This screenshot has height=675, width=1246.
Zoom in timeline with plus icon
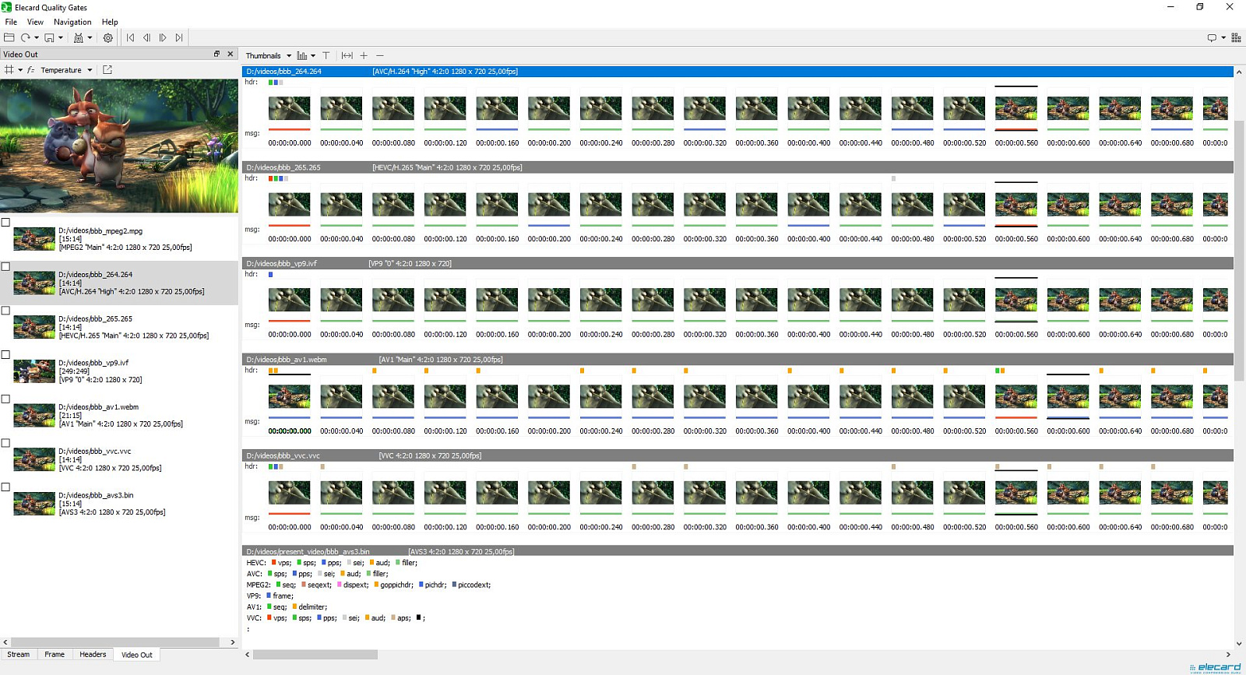coord(364,55)
